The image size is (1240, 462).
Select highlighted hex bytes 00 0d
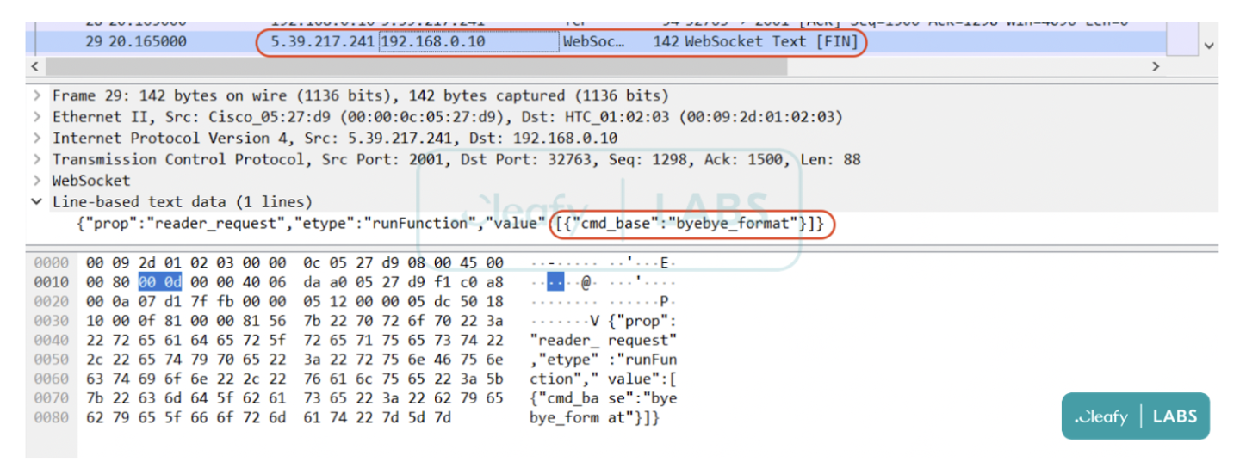click(159, 282)
